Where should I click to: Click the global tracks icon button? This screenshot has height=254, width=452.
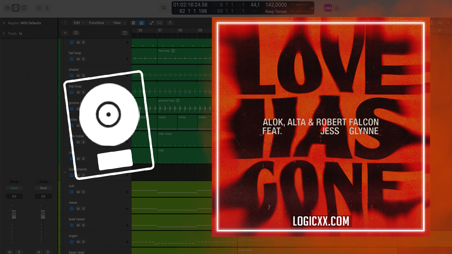125,33
